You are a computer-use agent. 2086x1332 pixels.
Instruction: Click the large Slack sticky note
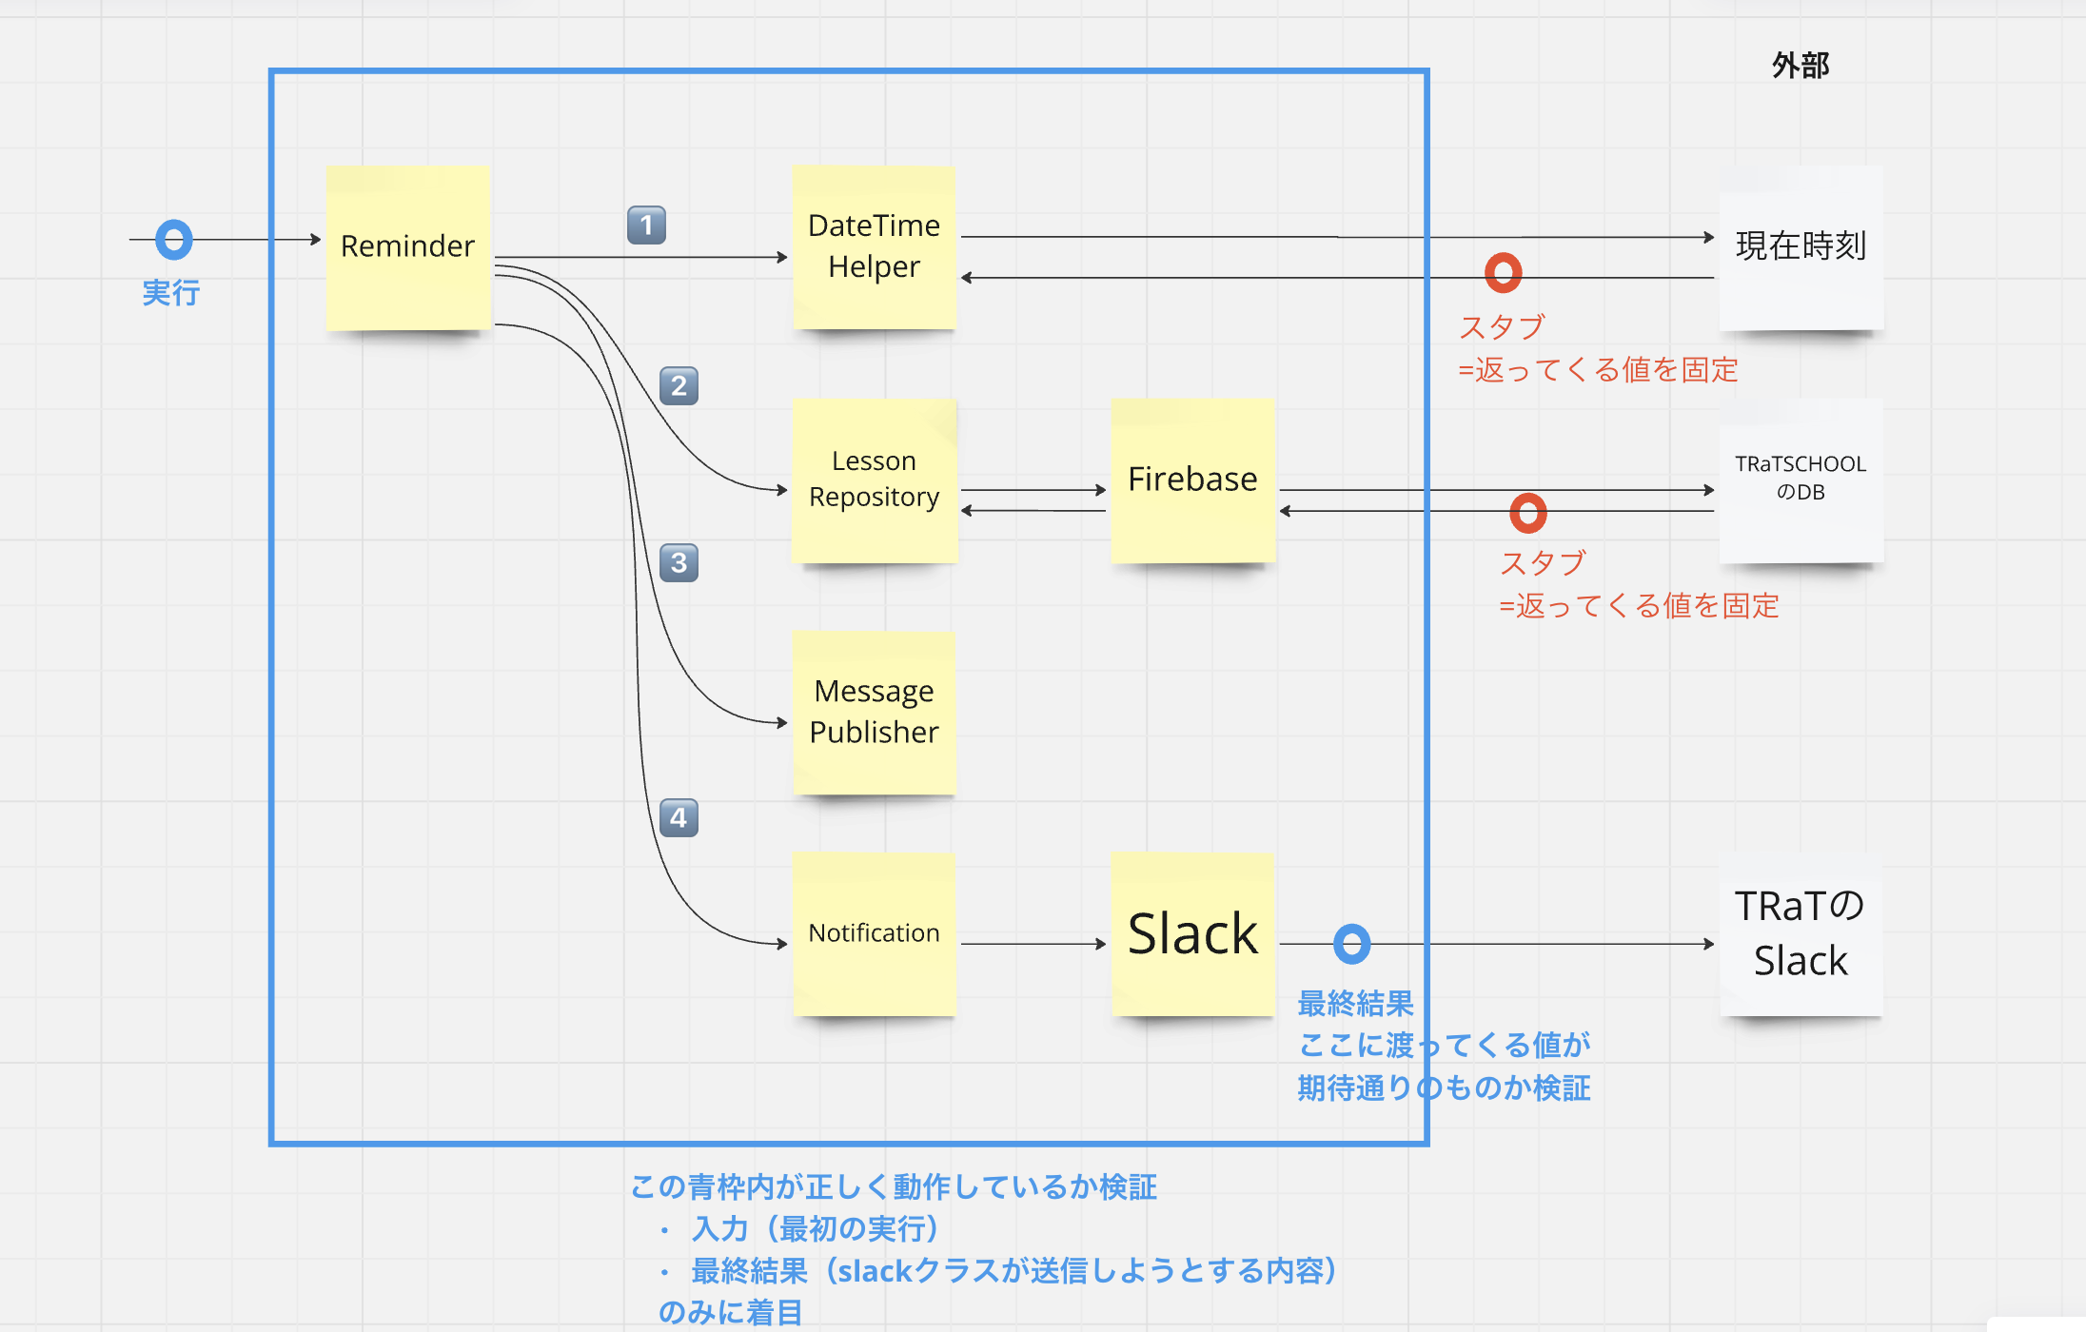[1192, 933]
